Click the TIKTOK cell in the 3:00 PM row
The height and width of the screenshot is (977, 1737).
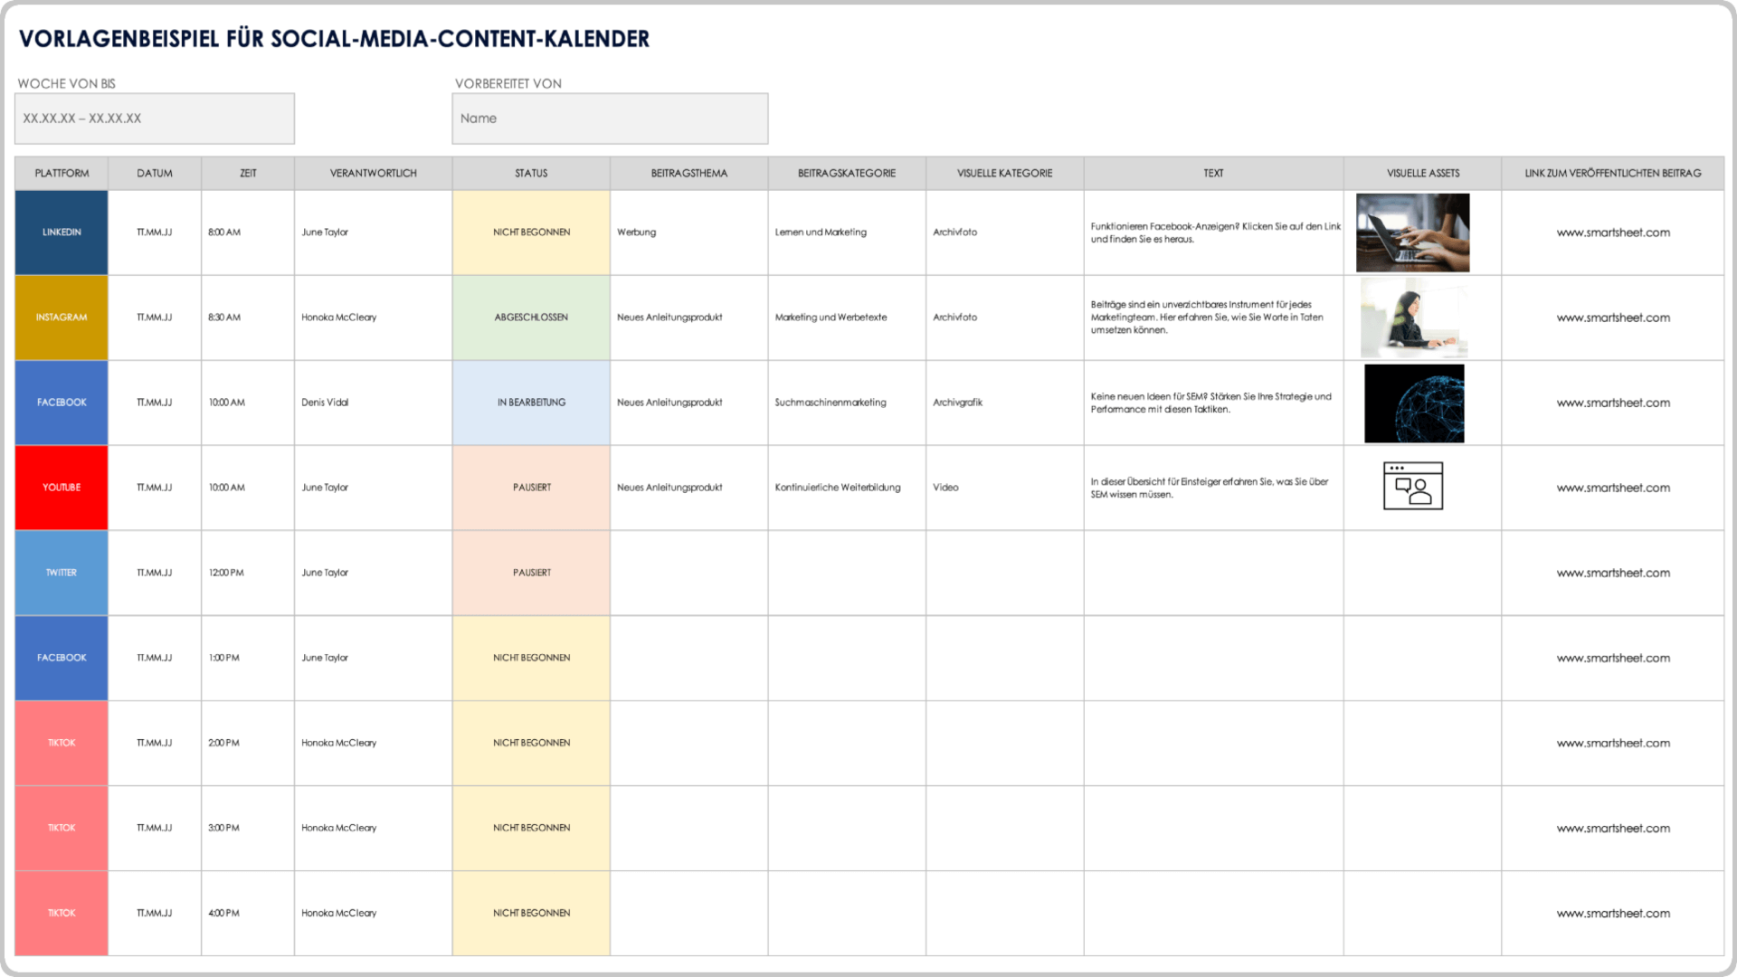pyautogui.click(x=62, y=828)
